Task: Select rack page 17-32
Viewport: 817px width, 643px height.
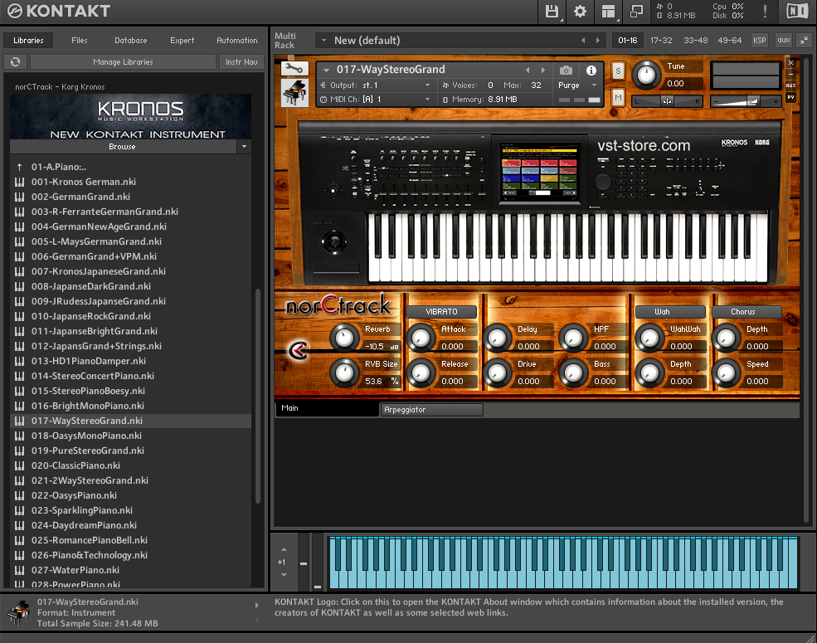Action: 661,41
